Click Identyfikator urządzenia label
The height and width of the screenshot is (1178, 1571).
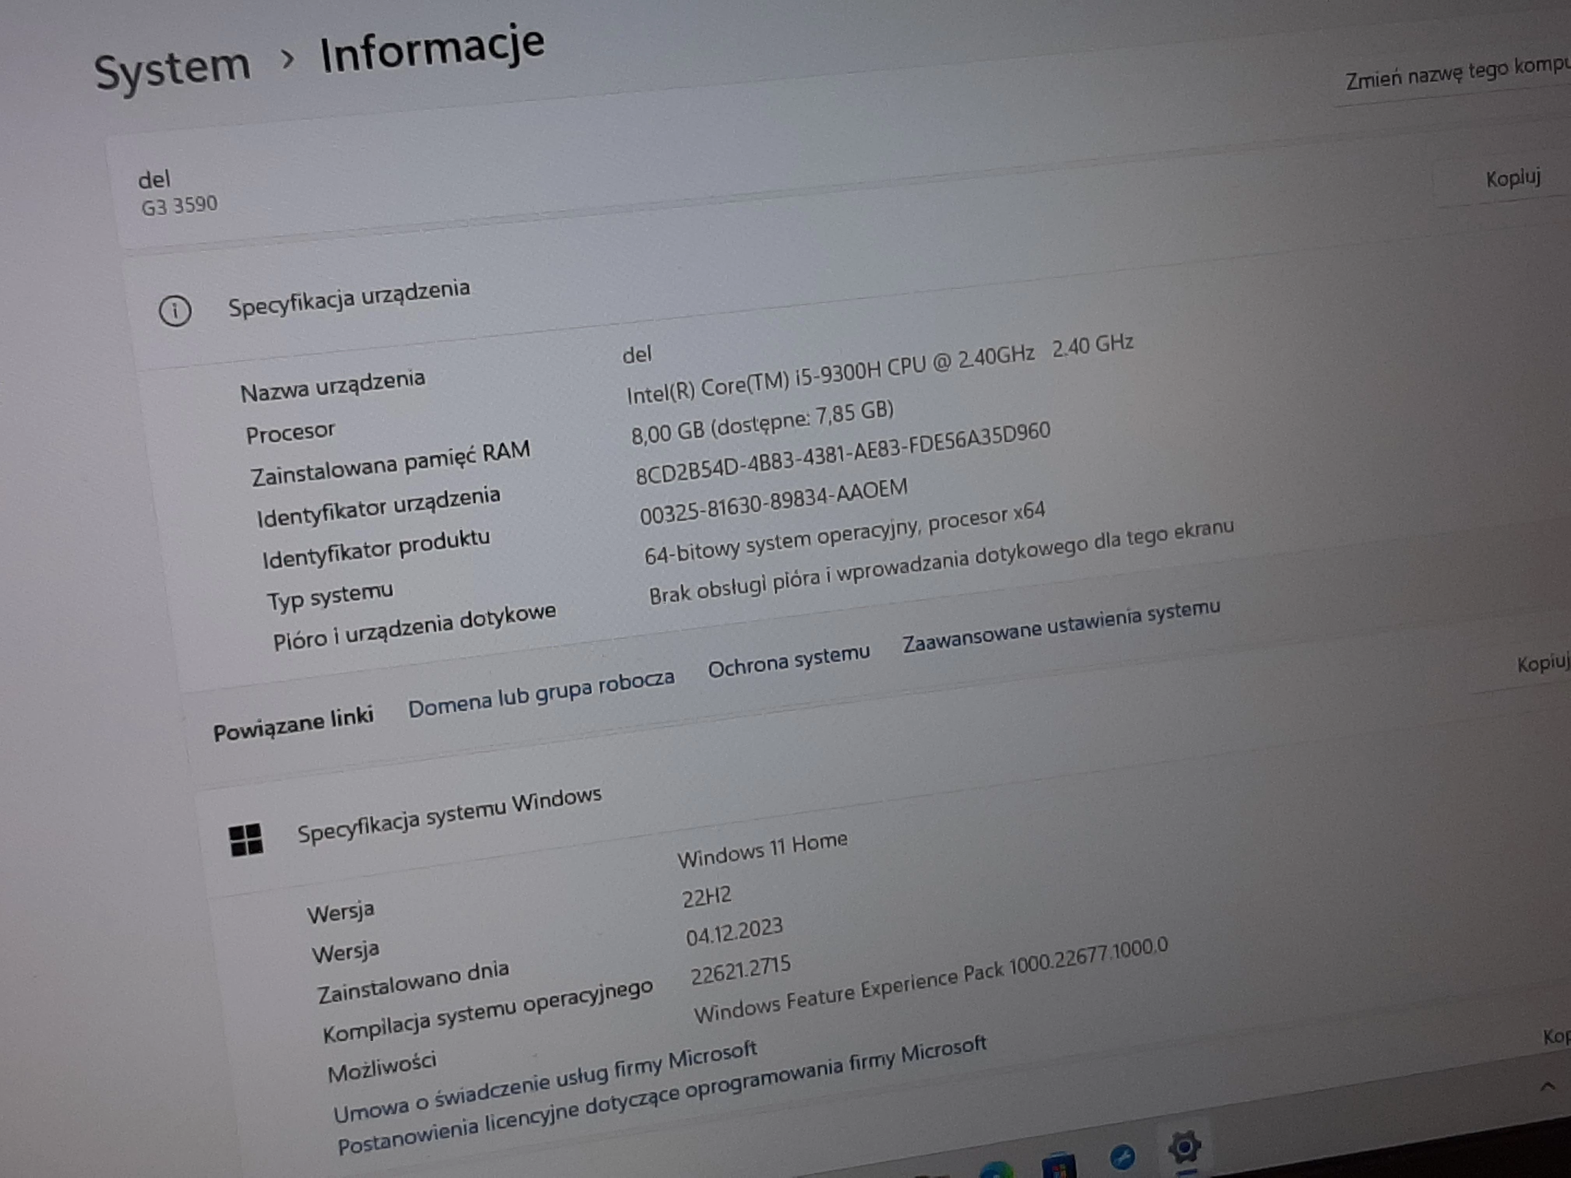[378, 507]
